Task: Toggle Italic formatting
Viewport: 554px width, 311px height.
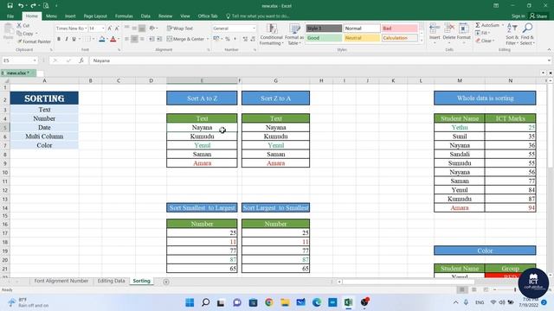Action: tap(67, 39)
